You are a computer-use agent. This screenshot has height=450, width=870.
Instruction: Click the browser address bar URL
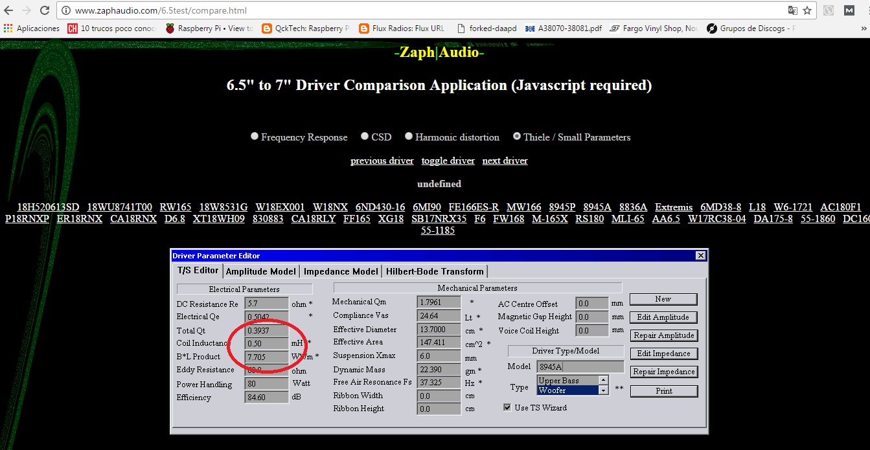(161, 10)
